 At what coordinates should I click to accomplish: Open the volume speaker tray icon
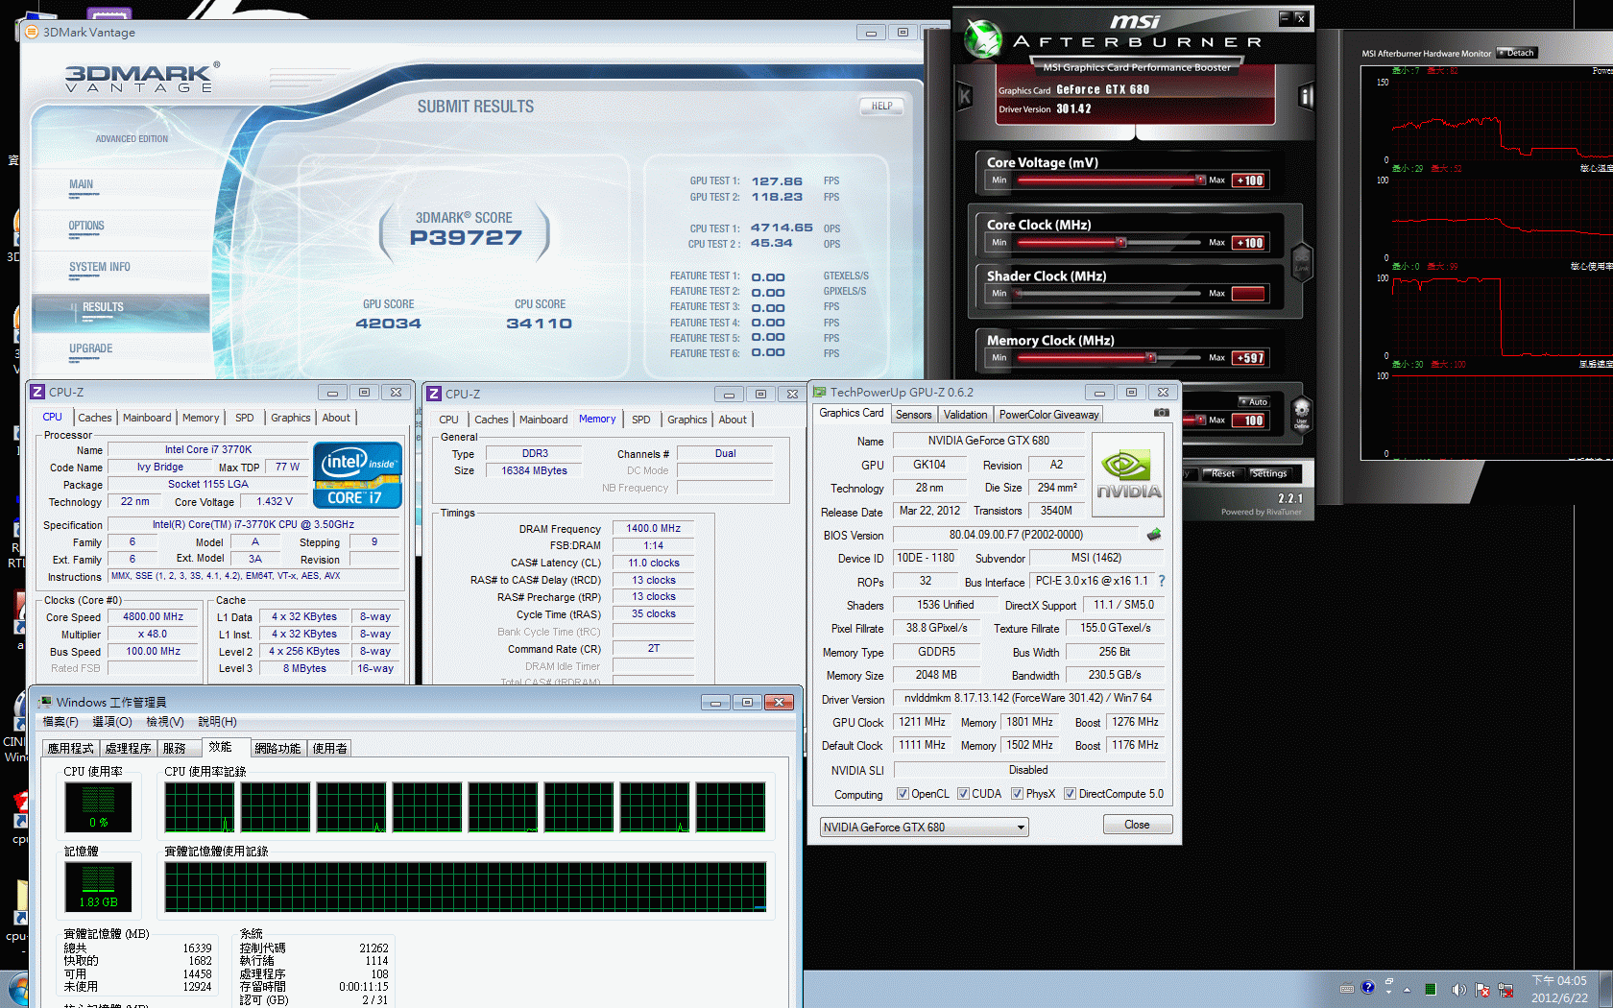coord(1458,990)
